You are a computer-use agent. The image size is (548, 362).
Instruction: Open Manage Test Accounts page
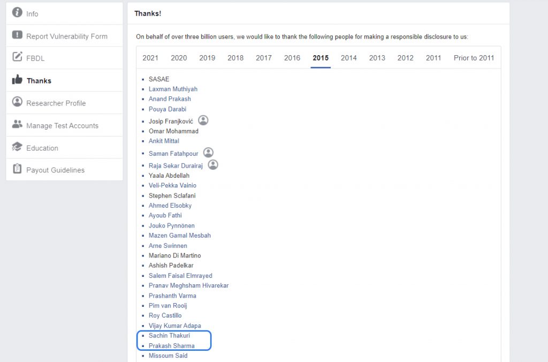click(x=64, y=125)
